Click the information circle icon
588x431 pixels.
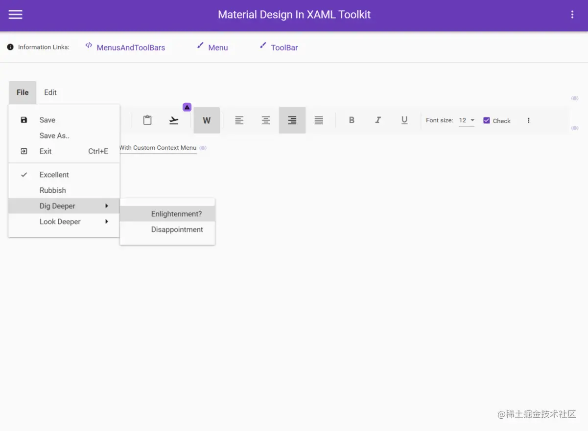pos(10,47)
